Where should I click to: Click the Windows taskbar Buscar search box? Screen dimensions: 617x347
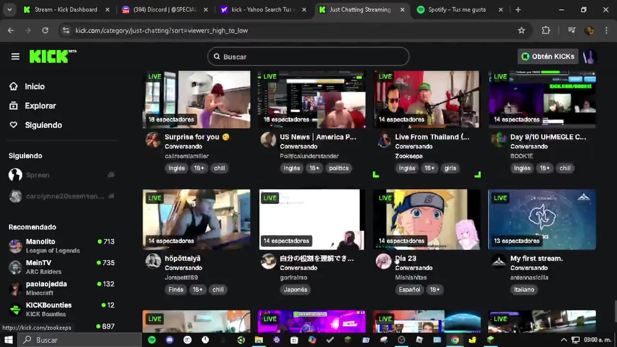click(x=80, y=340)
